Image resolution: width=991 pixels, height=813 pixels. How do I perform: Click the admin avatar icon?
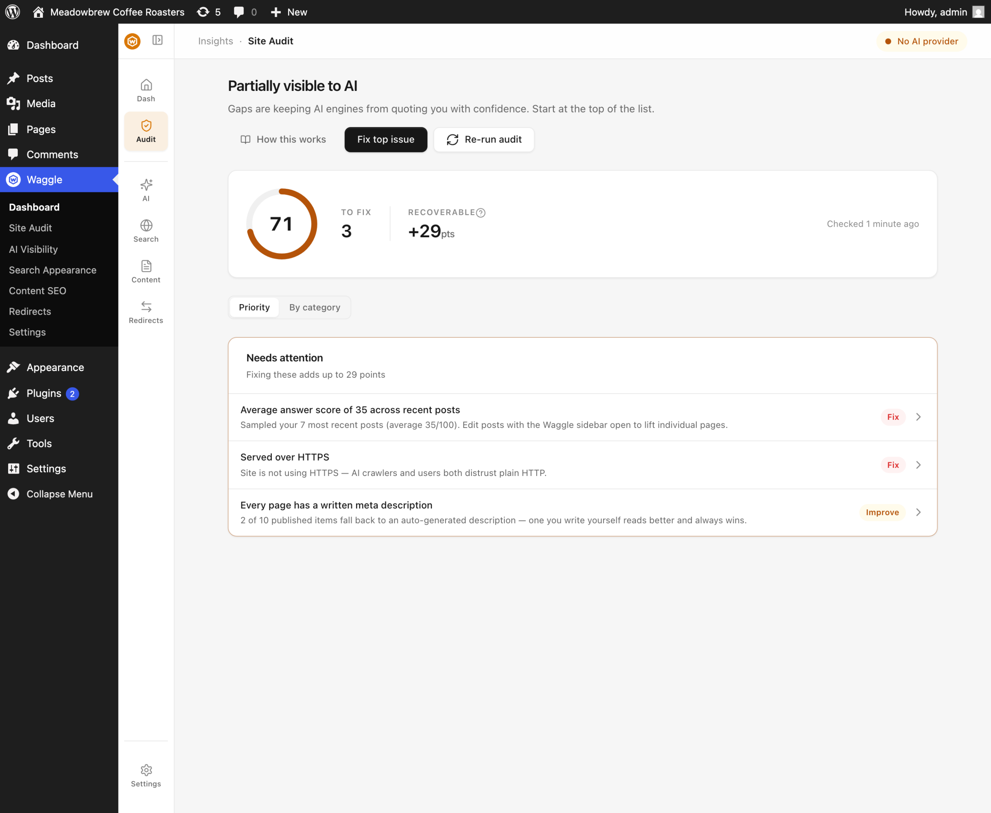pyautogui.click(x=978, y=12)
